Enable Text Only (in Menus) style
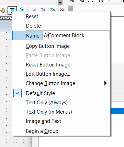Image resolution: width=124 pixels, height=147 pixels. (61, 112)
